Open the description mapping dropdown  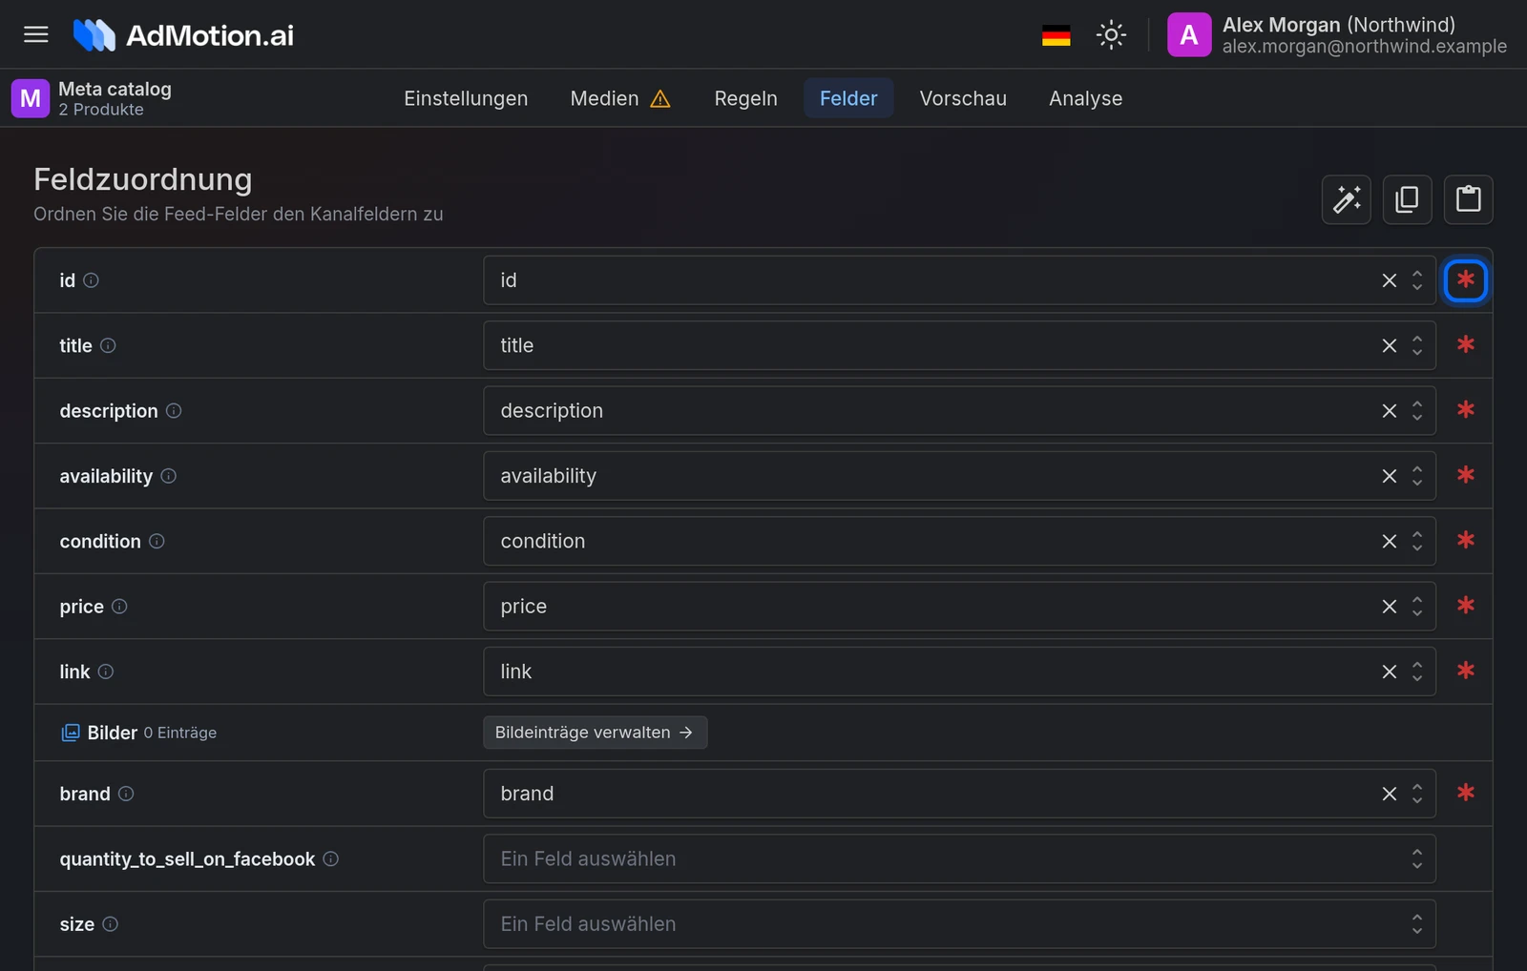(x=959, y=411)
